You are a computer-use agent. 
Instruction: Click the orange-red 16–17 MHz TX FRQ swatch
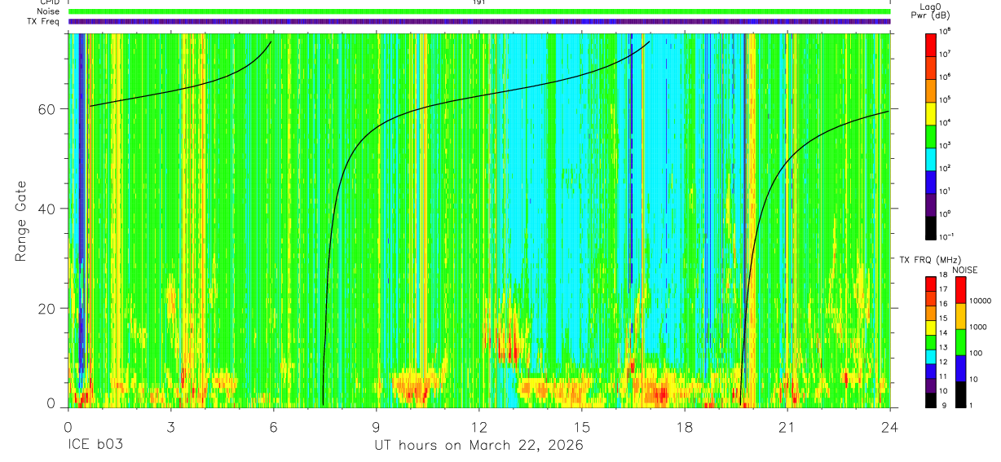[932, 297]
